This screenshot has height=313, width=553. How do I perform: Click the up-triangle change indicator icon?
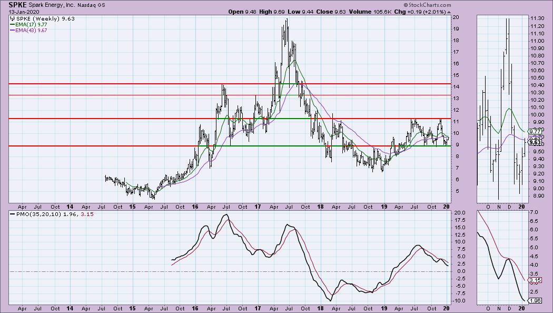click(x=449, y=12)
